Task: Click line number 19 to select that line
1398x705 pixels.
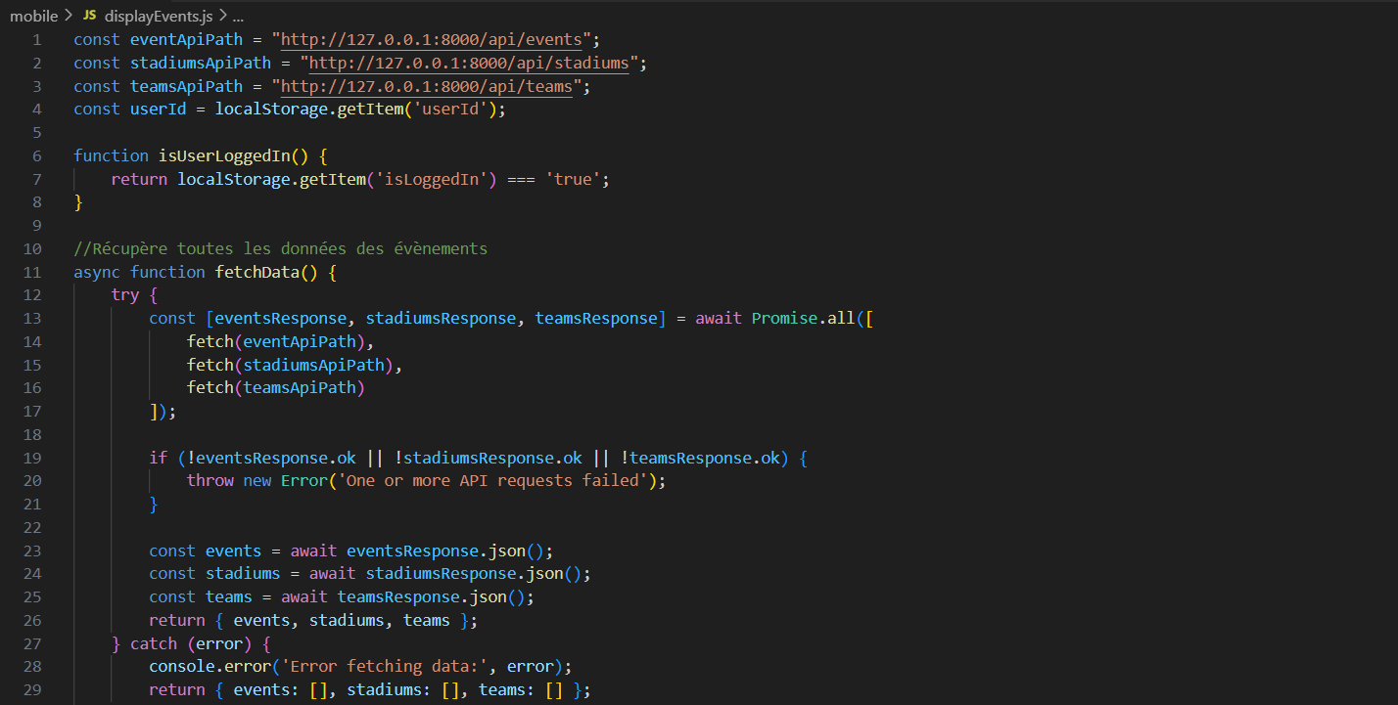Action: (x=32, y=458)
